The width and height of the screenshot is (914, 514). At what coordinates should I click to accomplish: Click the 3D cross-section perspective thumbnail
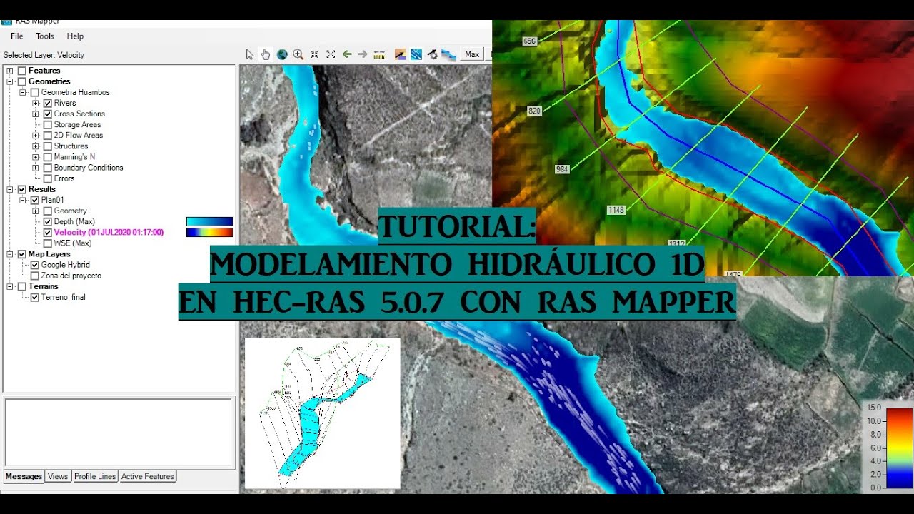pos(322,413)
